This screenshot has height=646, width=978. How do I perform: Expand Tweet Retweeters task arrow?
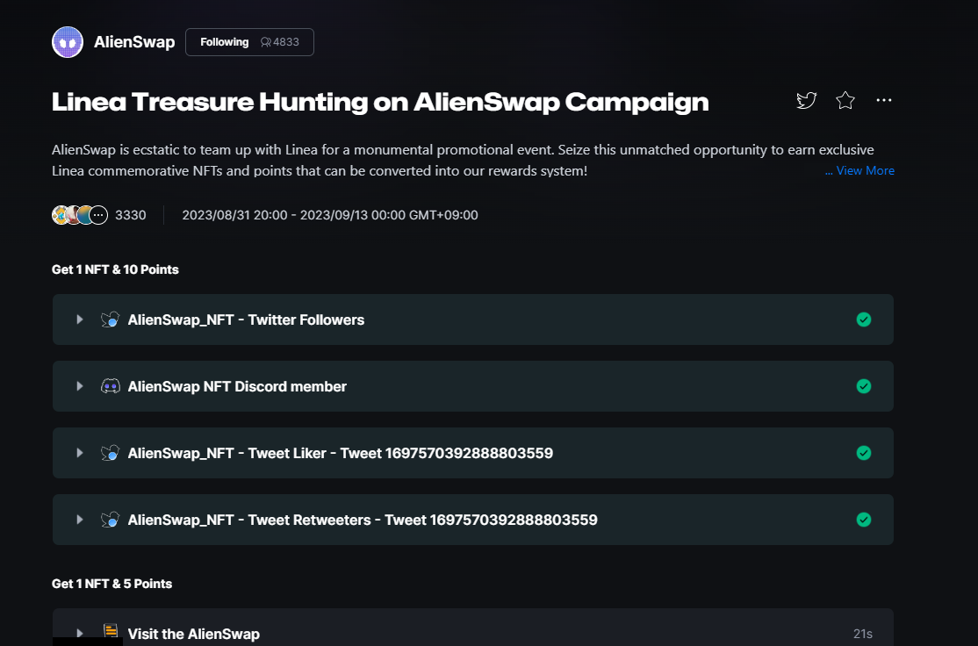80,520
